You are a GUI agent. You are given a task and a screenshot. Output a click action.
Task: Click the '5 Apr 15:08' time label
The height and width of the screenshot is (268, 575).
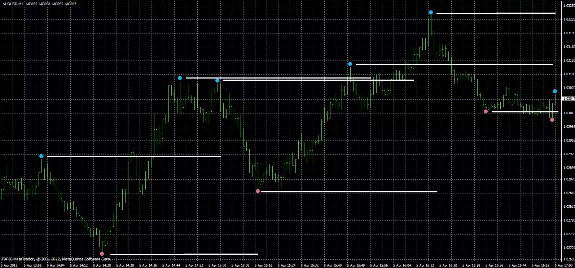point(241,265)
